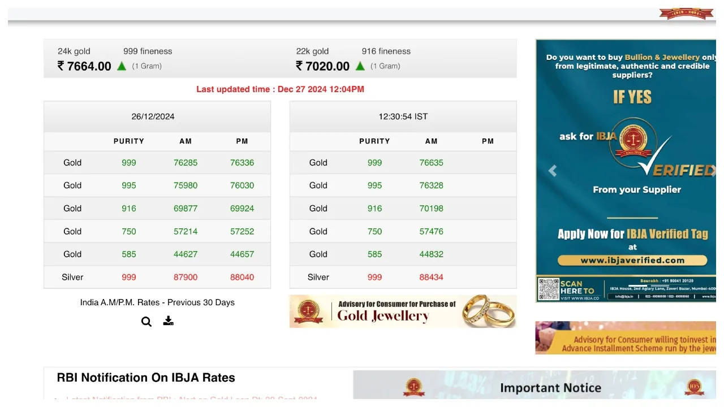Click the 12:30:54 IST table header
The height and width of the screenshot is (407, 724).
[x=403, y=116]
